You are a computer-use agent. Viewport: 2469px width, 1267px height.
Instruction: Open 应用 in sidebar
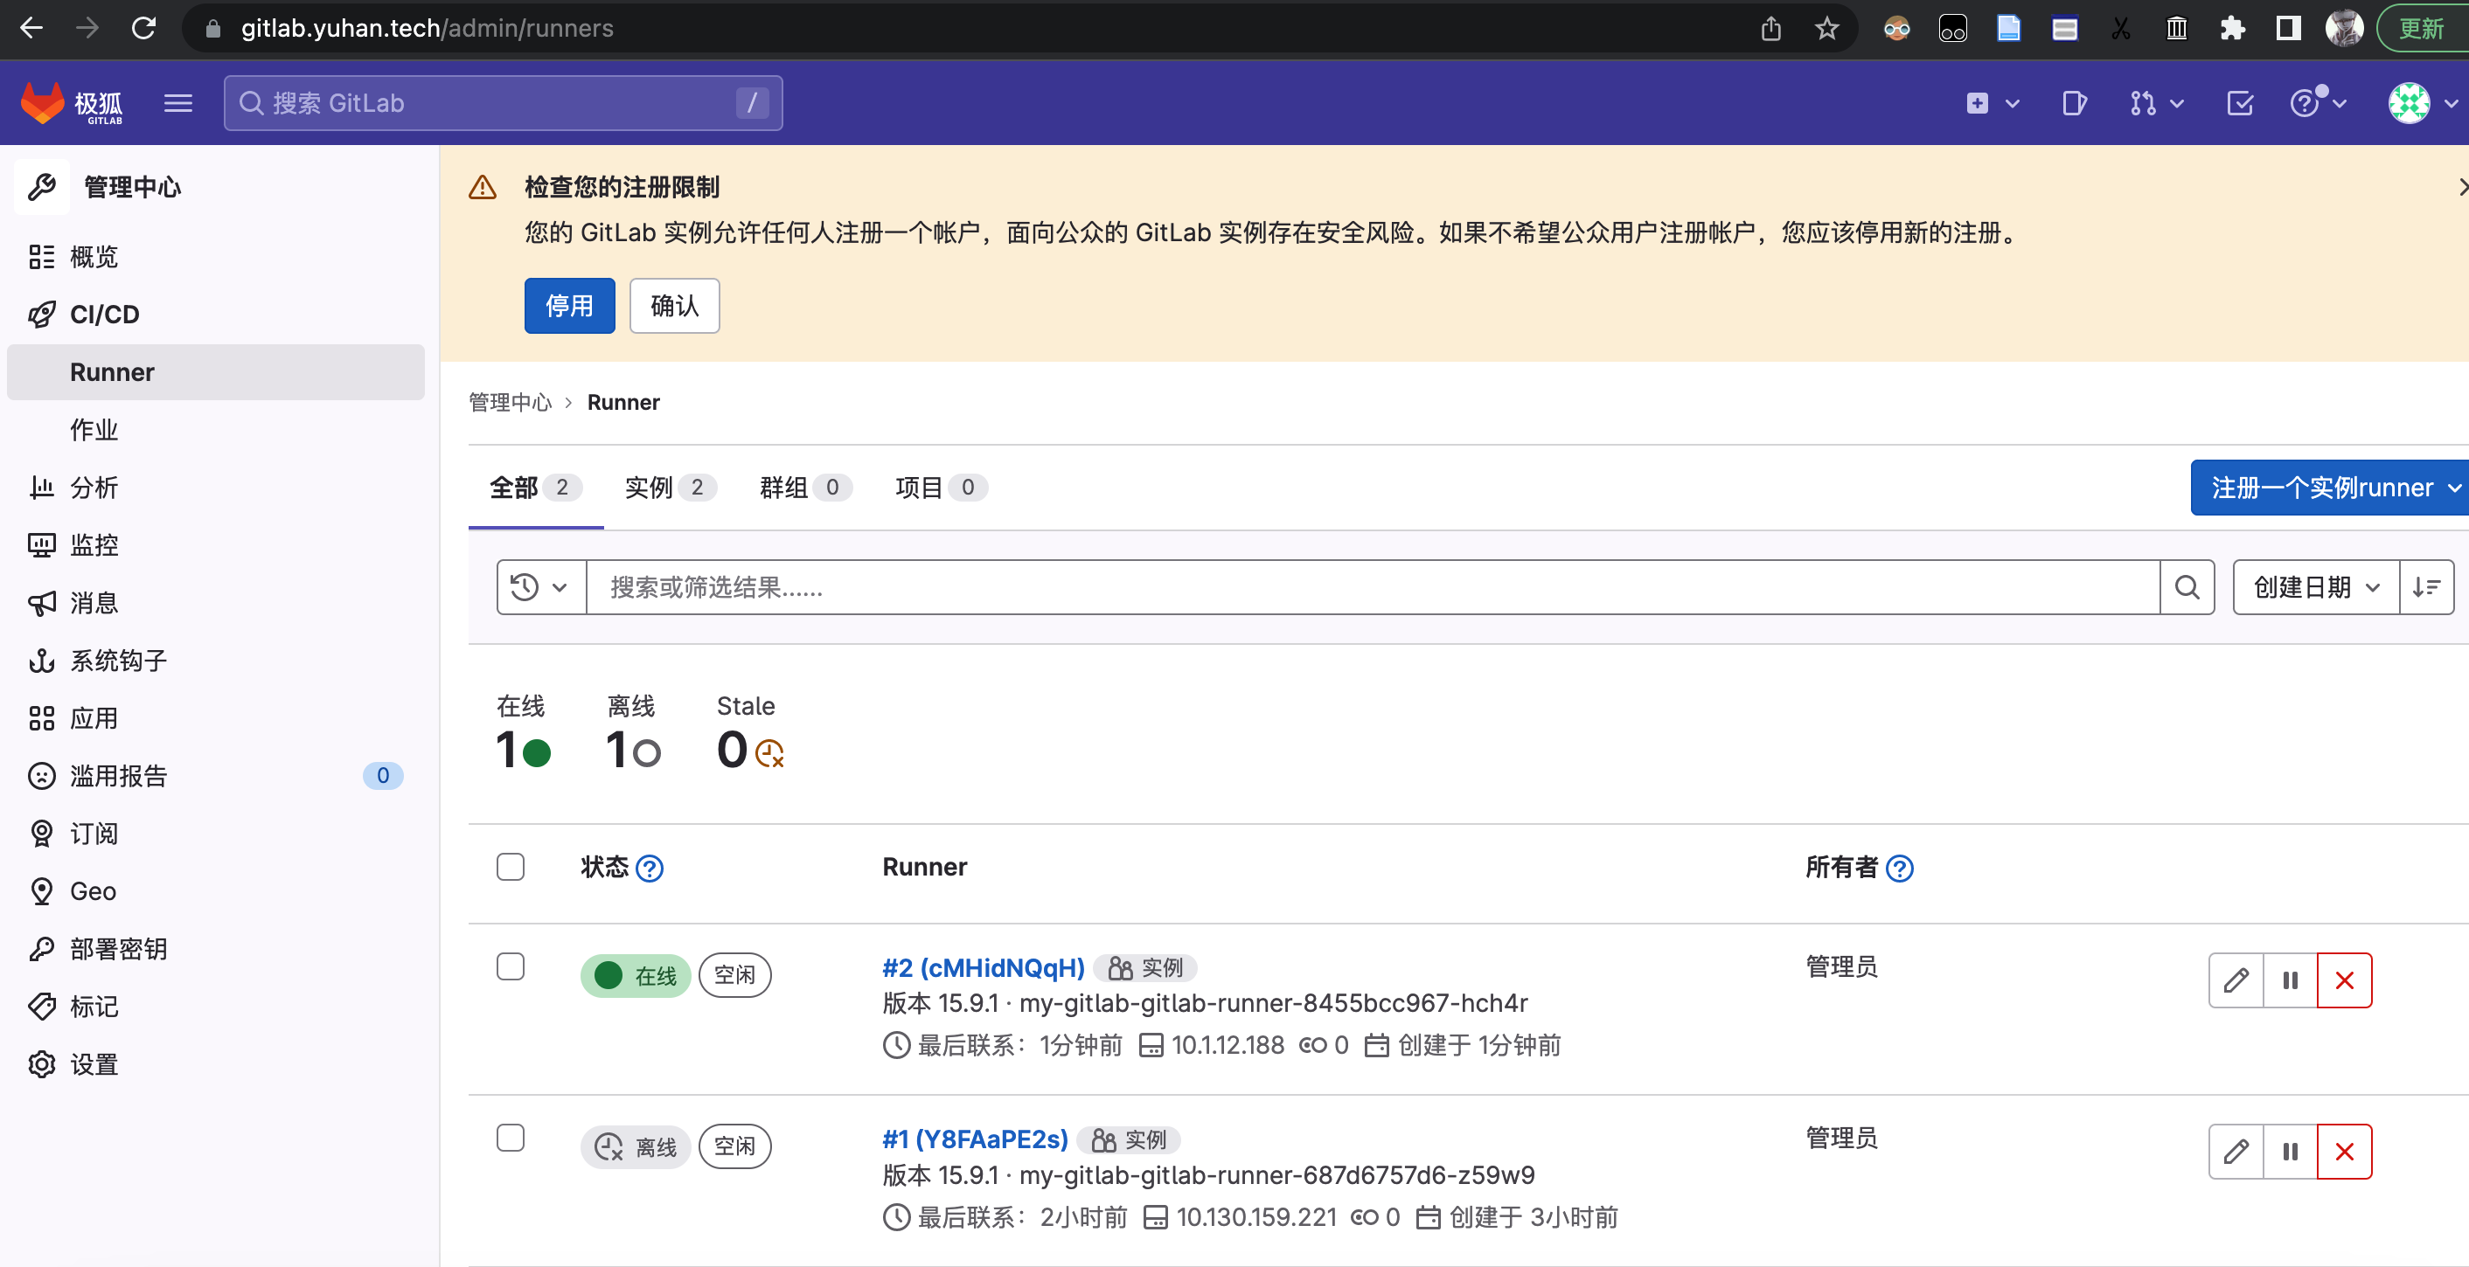pos(216,718)
